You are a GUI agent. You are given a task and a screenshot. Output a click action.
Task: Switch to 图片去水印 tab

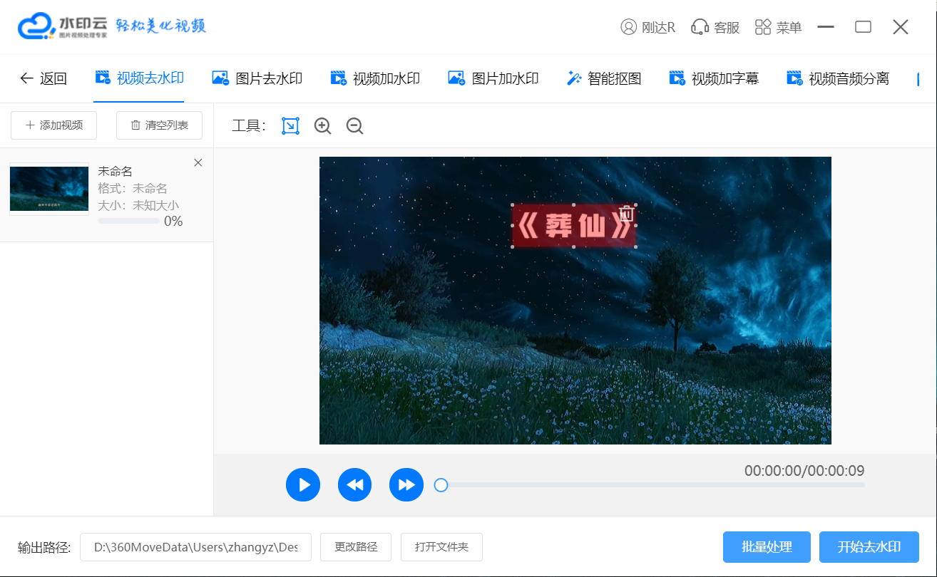pyautogui.click(x=257, y=78)
